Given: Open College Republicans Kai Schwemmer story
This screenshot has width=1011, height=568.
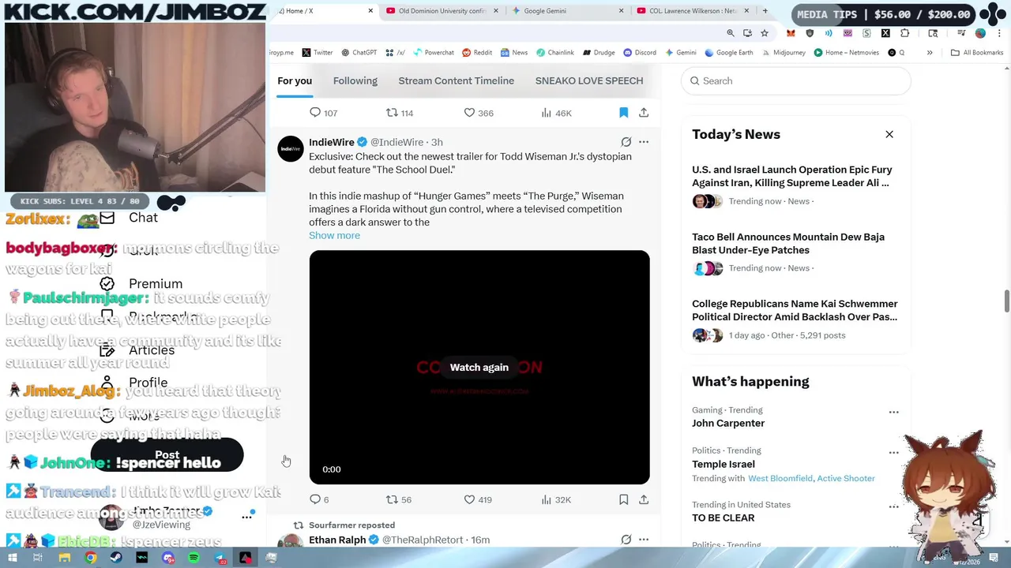Looking at the screenshot, I should [795, 310].
